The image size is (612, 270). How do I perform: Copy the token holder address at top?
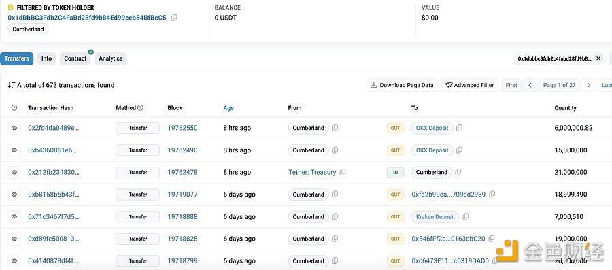tap(174, 18)
